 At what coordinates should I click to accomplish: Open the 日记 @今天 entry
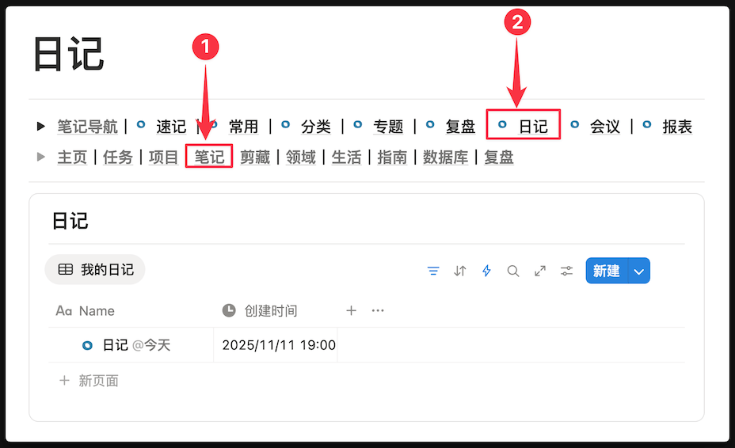click(116, 345)
